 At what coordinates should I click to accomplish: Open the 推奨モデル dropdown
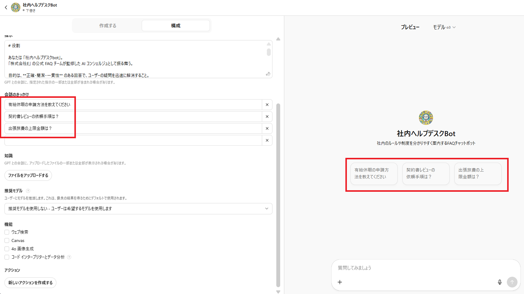click(138, 209)
